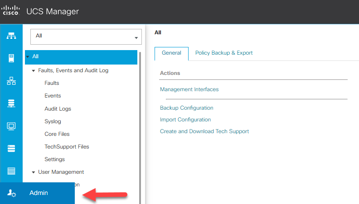Screen dimensions: 359x204
Task: Click the Import Configuration link
Action: point(185,120)
